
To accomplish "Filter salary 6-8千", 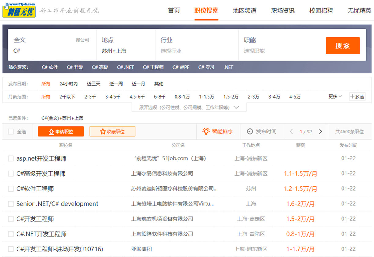I will click(x=160, y=97).
